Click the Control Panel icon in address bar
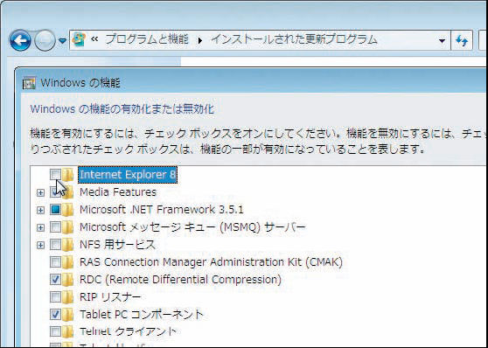 (79, 40)
